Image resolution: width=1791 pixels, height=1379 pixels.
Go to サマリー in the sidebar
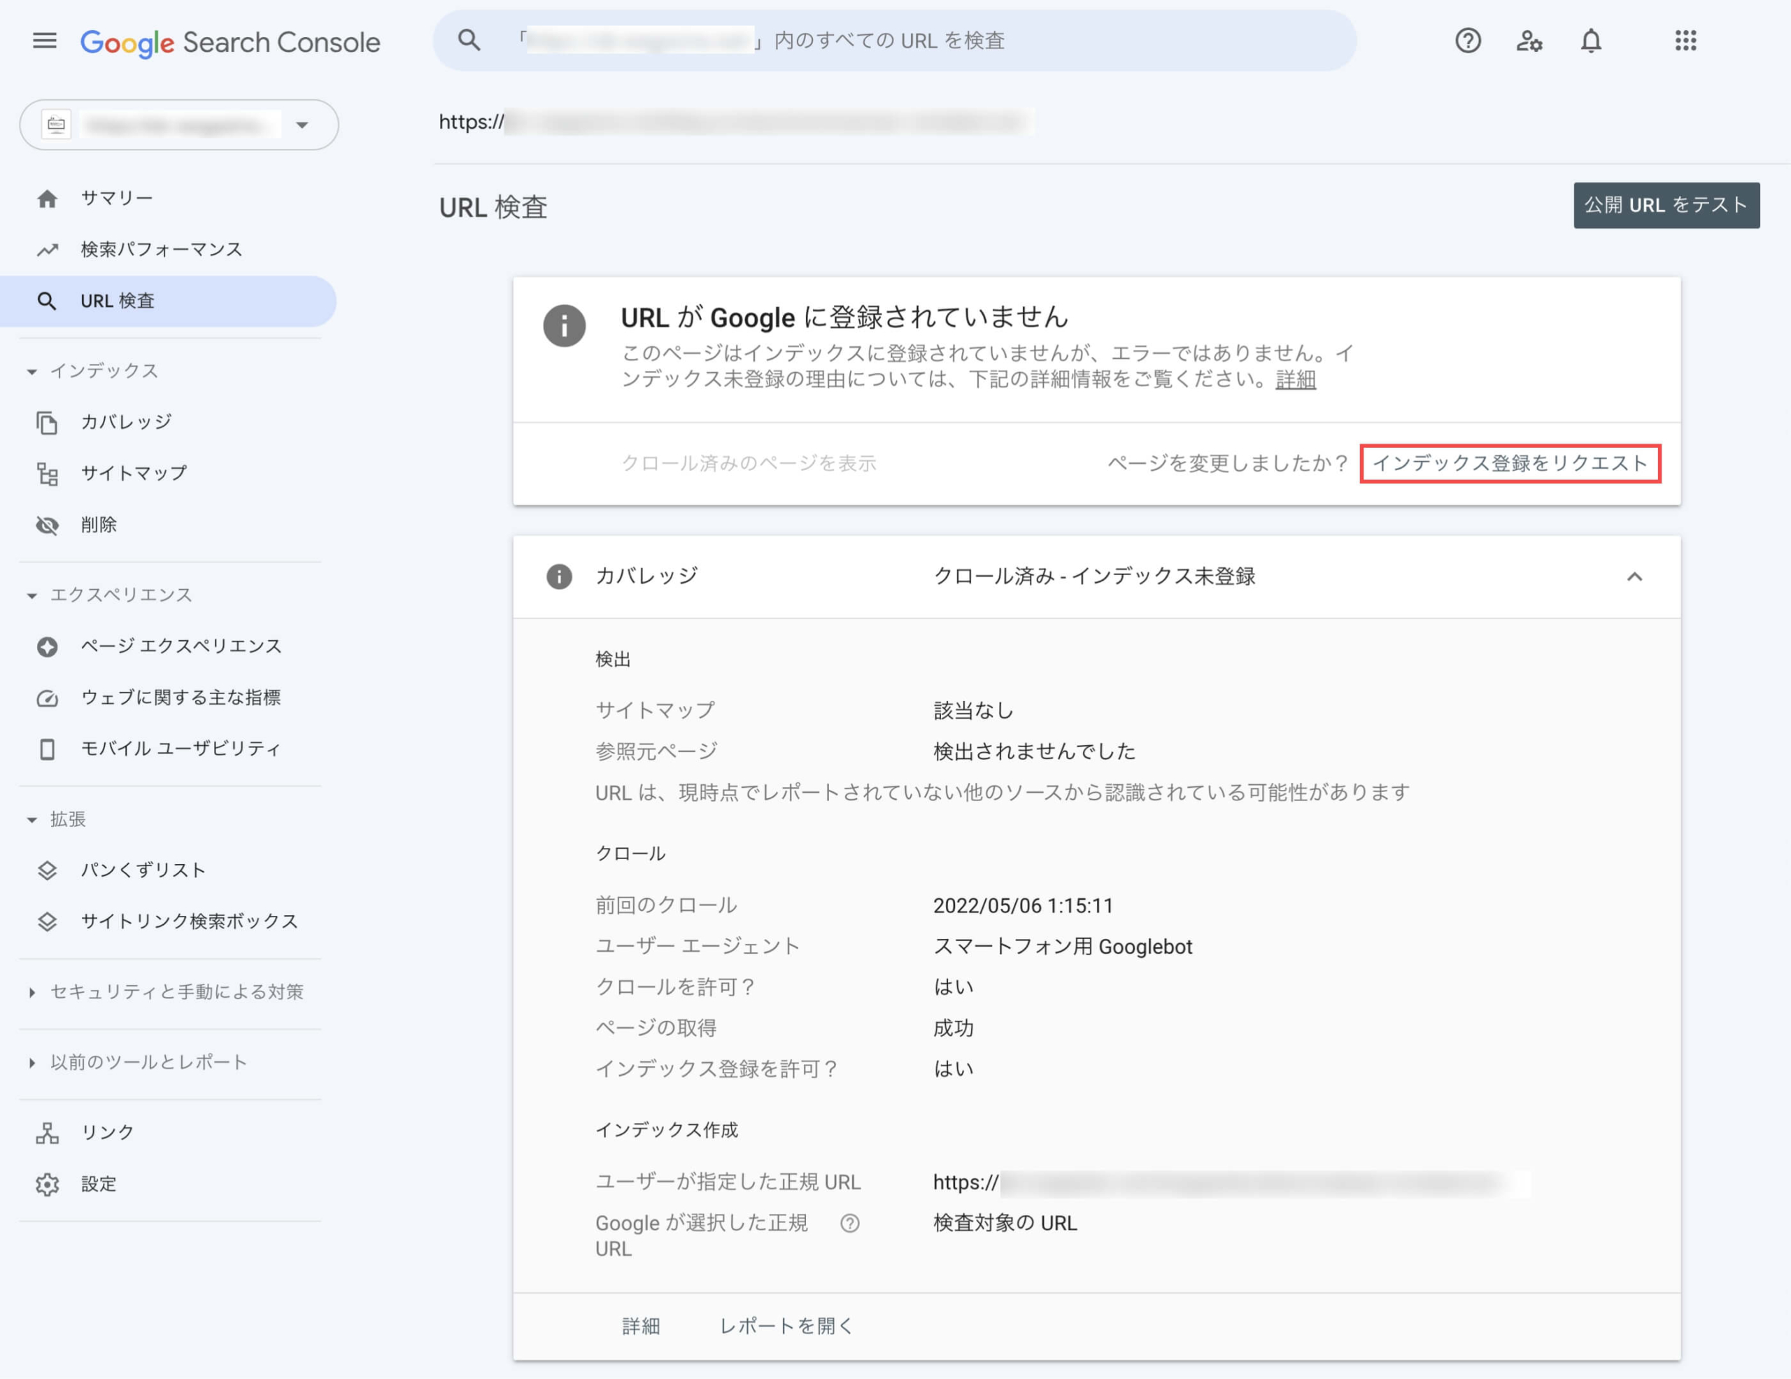tap(116, 199)
